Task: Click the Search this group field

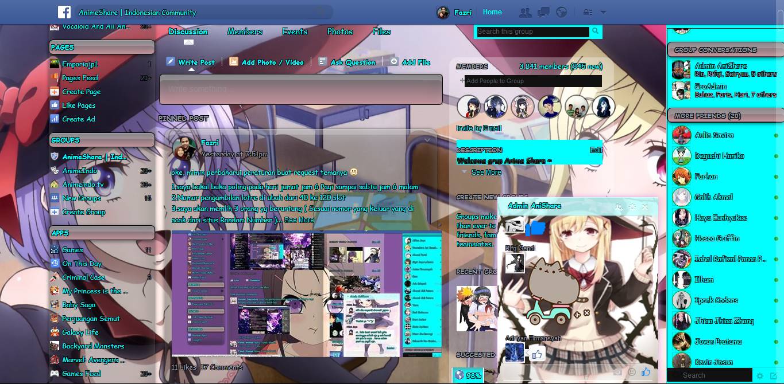Action: [531, 32]
